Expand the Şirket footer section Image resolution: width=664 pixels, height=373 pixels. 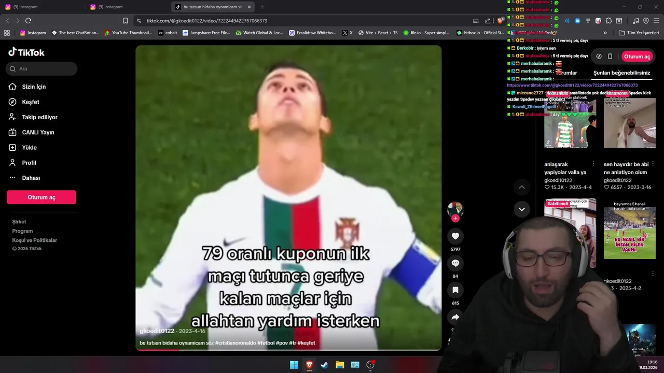click(x=19, y=222)
